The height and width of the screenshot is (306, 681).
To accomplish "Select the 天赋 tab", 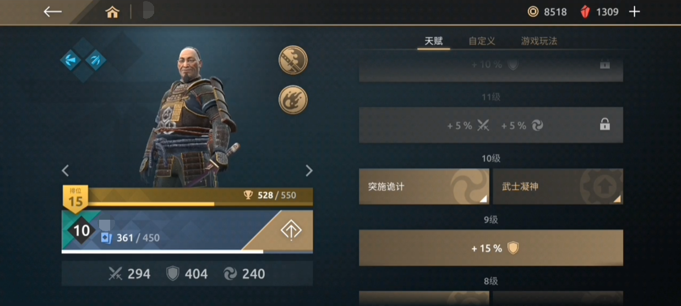I will [434, 41].
